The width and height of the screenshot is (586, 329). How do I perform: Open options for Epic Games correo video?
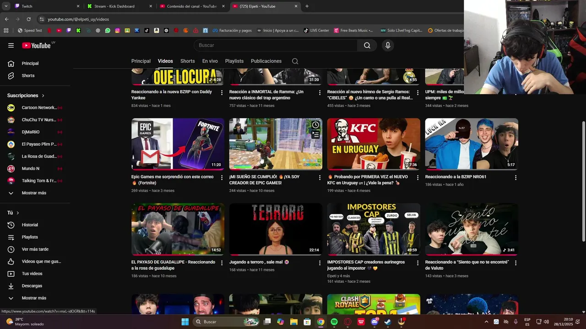point(222,178)
